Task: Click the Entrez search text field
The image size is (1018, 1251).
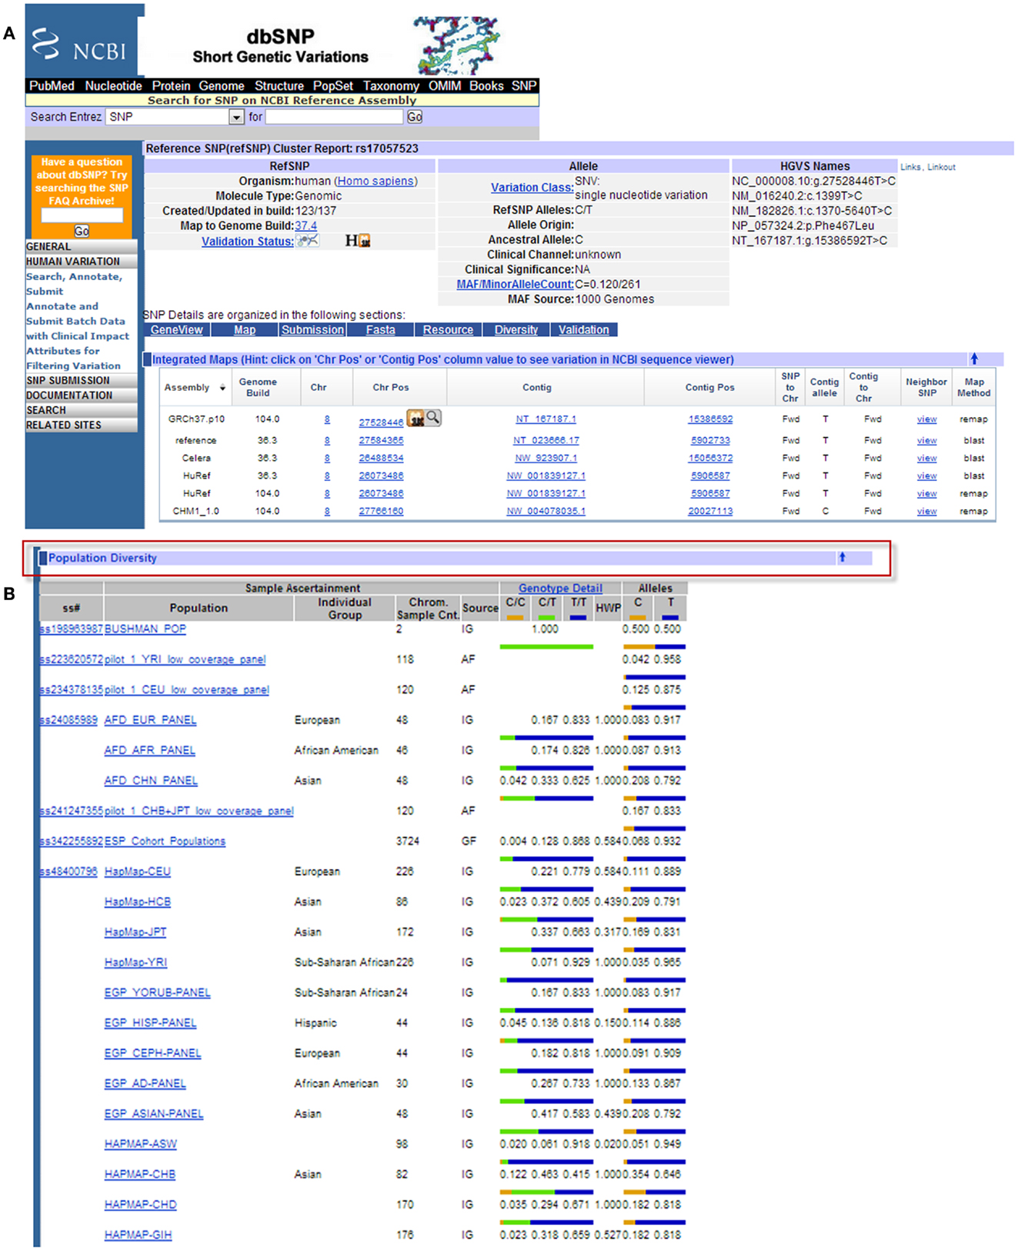Action: 334,117
